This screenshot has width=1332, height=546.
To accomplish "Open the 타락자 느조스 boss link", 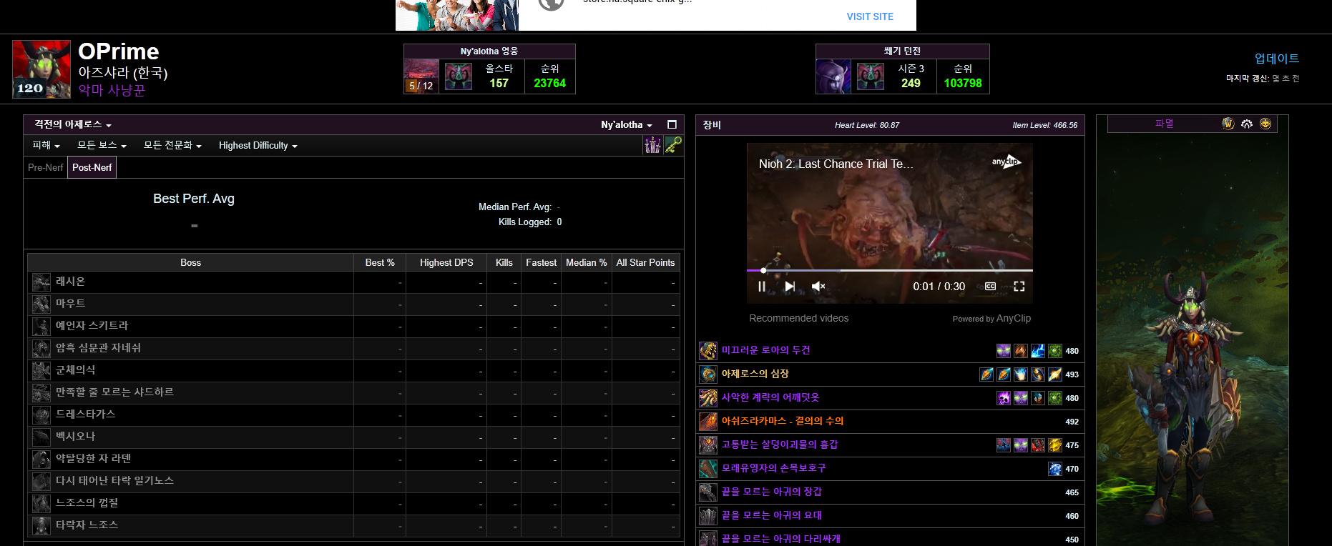I will point(87,525).
